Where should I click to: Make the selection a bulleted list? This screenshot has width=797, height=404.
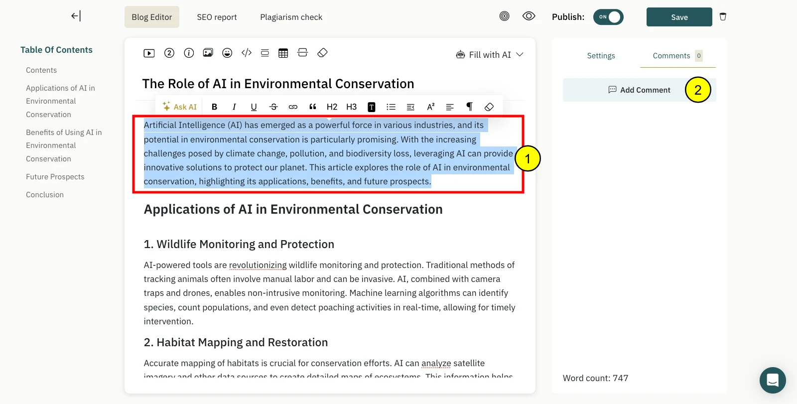coord(391,107)
